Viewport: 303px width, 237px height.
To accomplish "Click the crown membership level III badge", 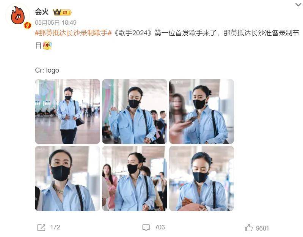I will click(63, 13).
